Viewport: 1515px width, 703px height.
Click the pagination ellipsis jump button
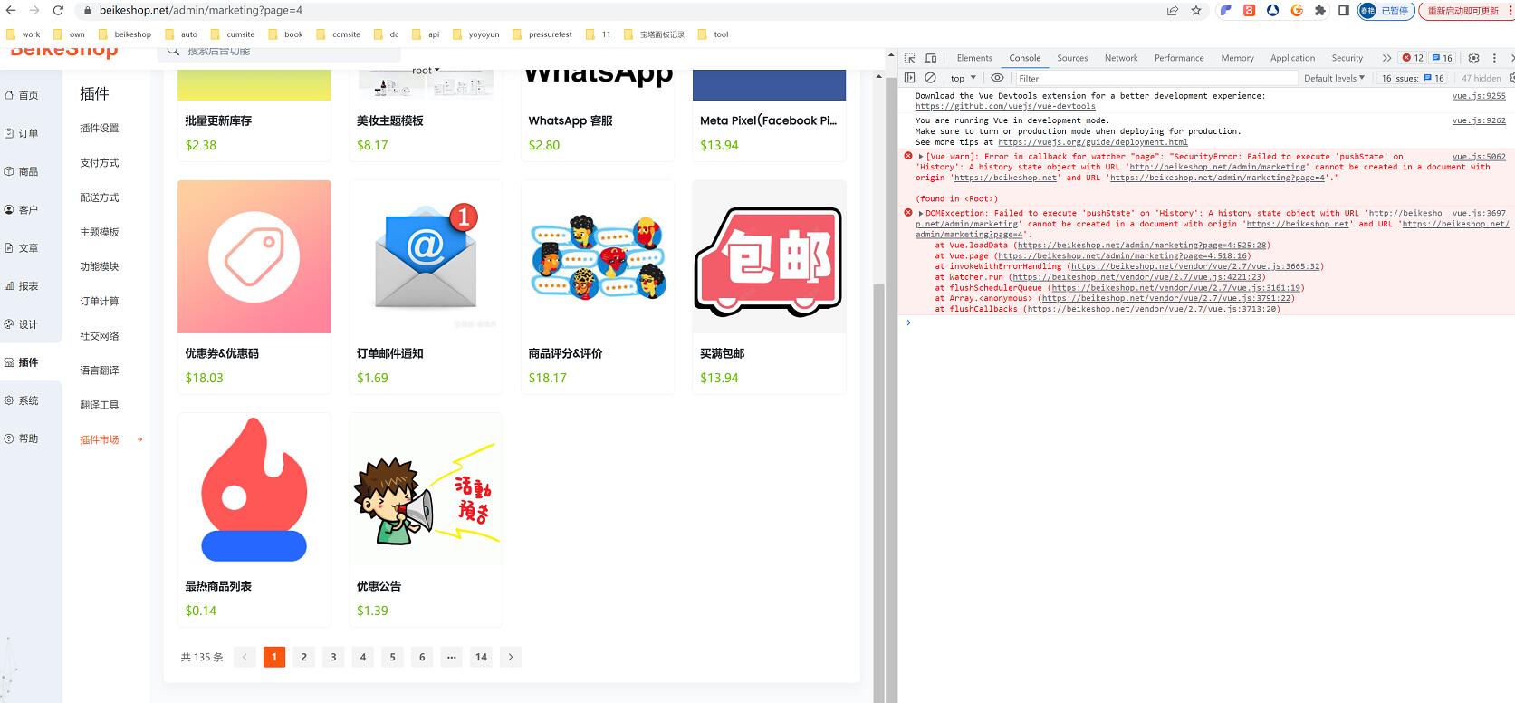point(451,657)
